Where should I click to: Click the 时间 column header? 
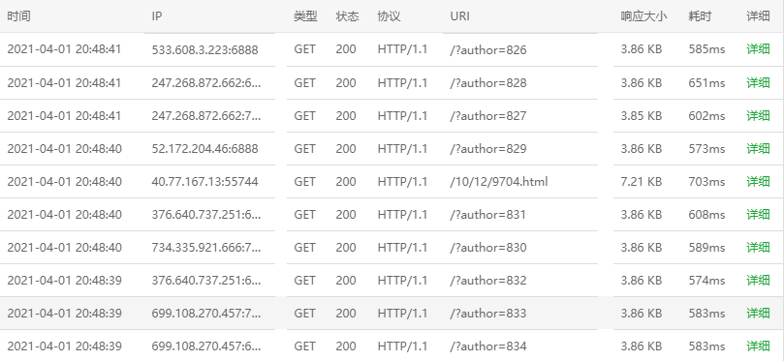pyautogui.click(x=19, y=16)
